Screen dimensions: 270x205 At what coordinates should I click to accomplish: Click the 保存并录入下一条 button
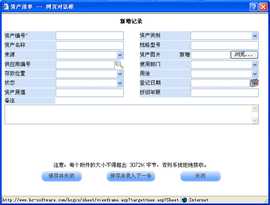[131, 176]
